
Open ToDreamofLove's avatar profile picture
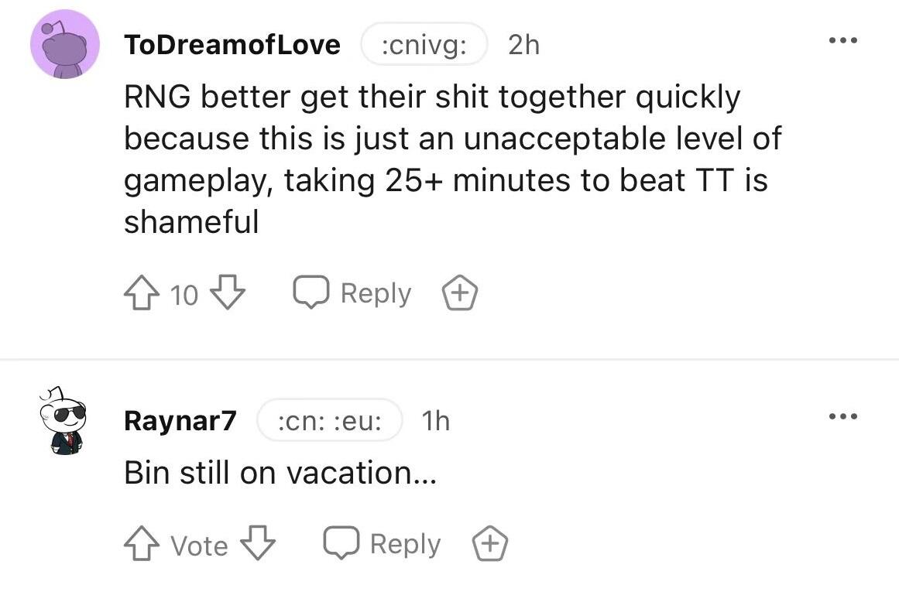(x=64, y=44)
